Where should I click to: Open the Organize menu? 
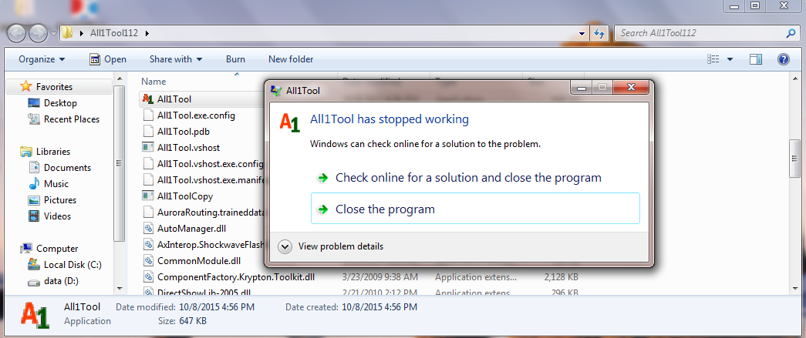(42, 59)
